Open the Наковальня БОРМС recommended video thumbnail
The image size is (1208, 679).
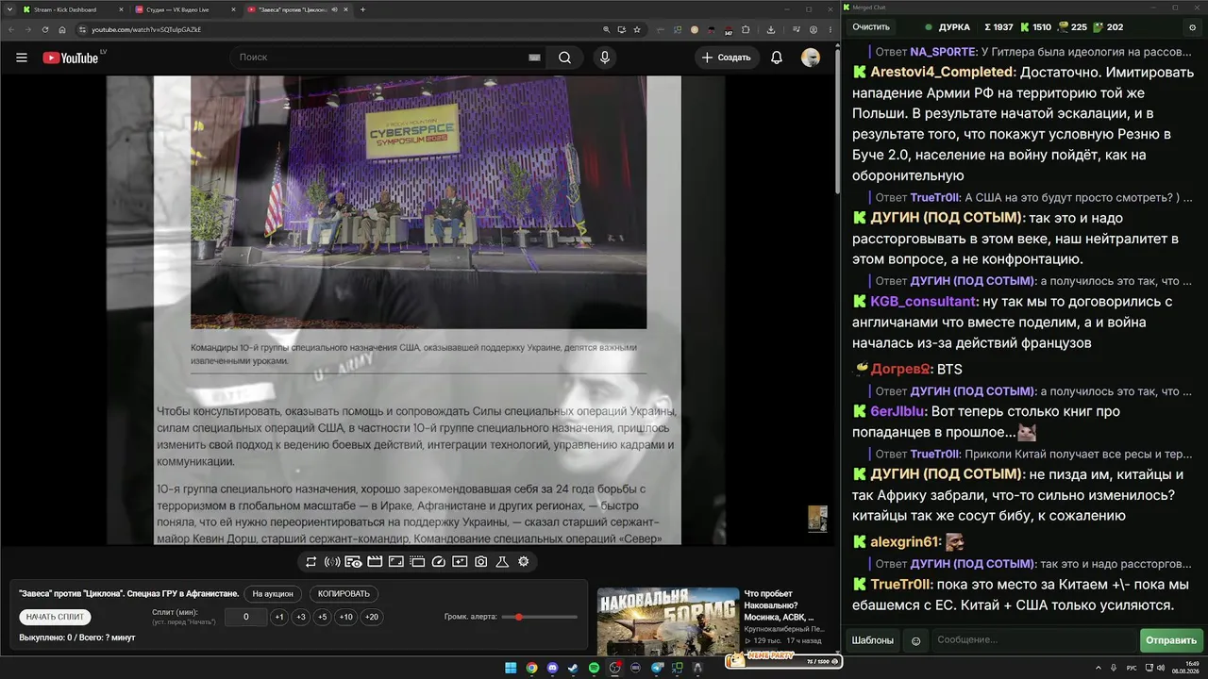coord(668,621)
